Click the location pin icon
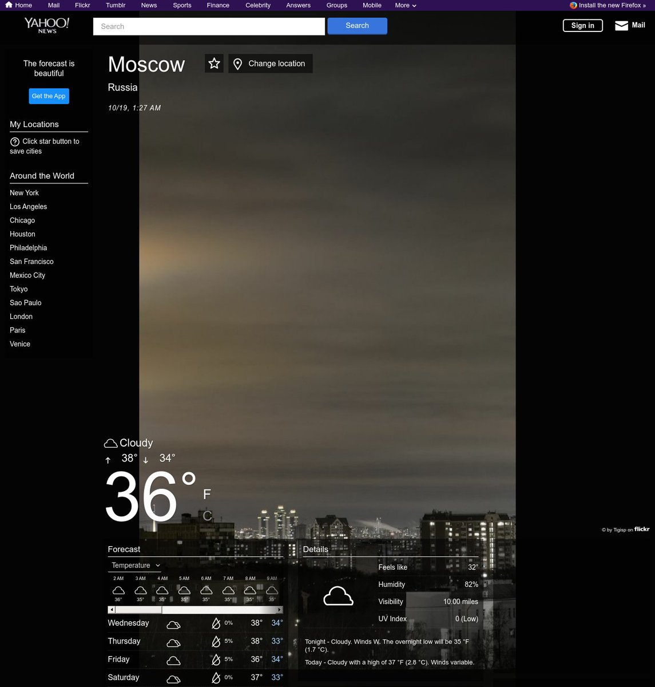 [x=238, y=64]
